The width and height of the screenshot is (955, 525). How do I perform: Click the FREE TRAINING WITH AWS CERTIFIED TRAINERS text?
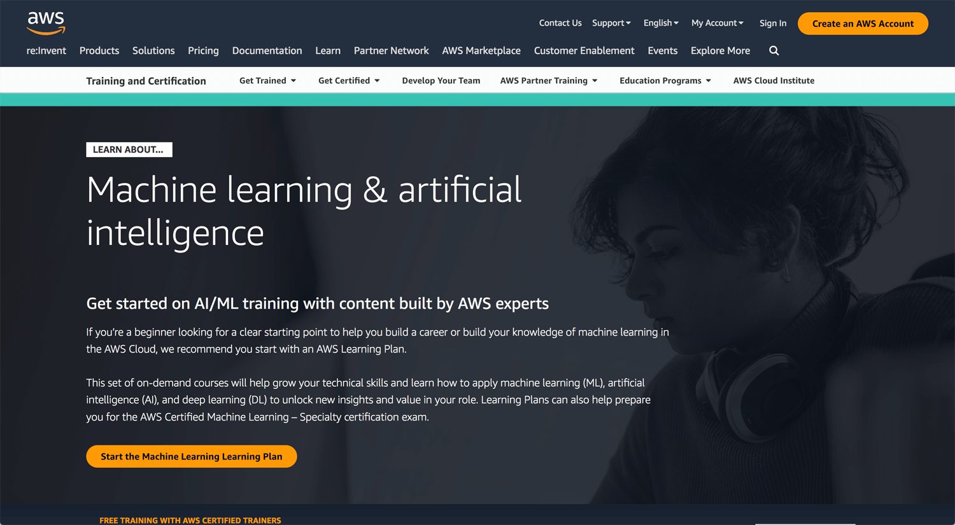pyautogui.click(x=190, y=520)
